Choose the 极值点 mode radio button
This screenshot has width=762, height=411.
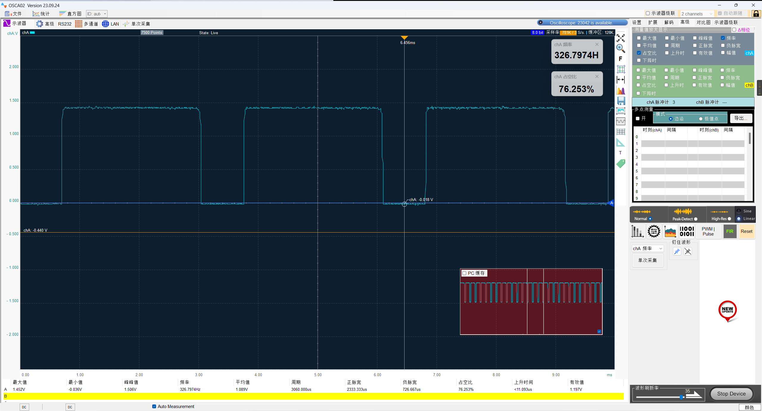(701, 119)
